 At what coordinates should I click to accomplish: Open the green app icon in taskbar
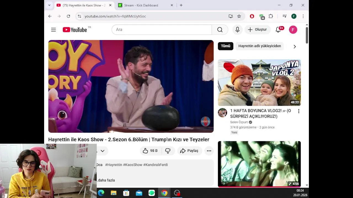[152, 193]
